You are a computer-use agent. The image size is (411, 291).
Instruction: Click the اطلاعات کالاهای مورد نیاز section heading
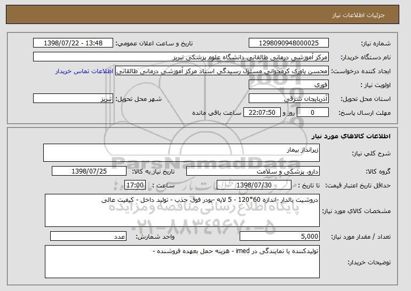(x=351, y=136)
